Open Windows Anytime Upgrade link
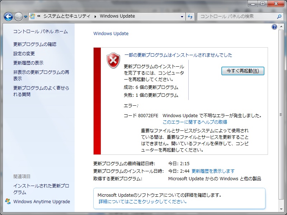The image size is (287, 215). pos(42,201)
